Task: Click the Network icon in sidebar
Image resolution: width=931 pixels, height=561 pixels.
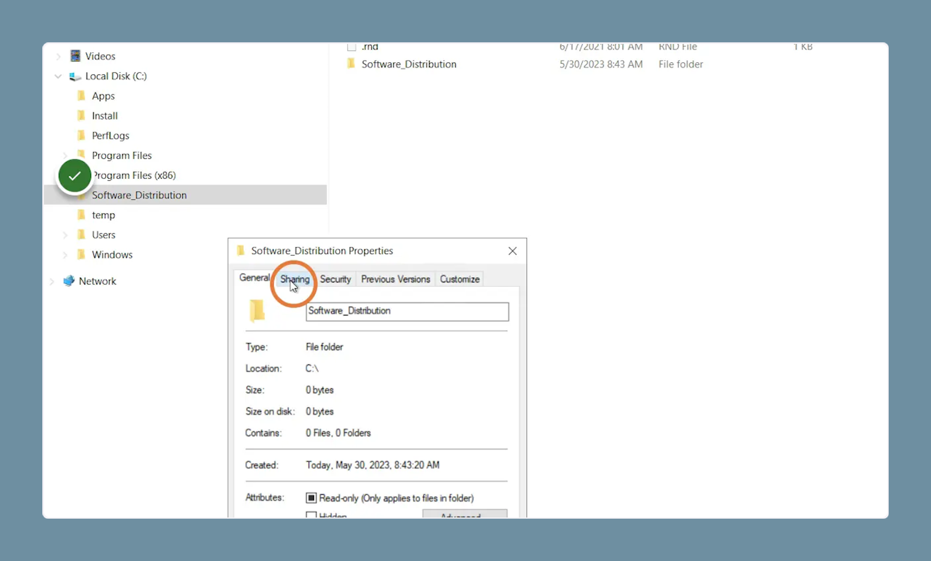Action: (x=69, y=281)
